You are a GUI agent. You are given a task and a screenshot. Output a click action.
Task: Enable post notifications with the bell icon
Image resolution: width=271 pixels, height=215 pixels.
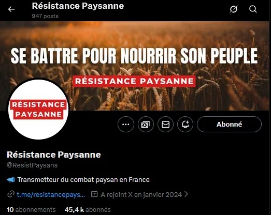185,125
